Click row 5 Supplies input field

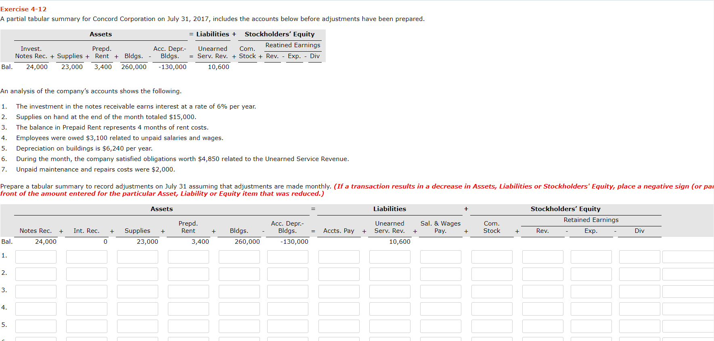click(x=138, y=326)
